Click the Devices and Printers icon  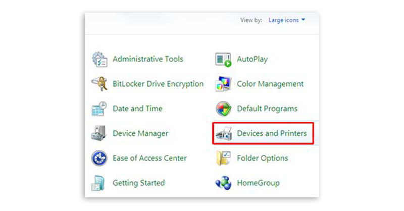[223, 133]
